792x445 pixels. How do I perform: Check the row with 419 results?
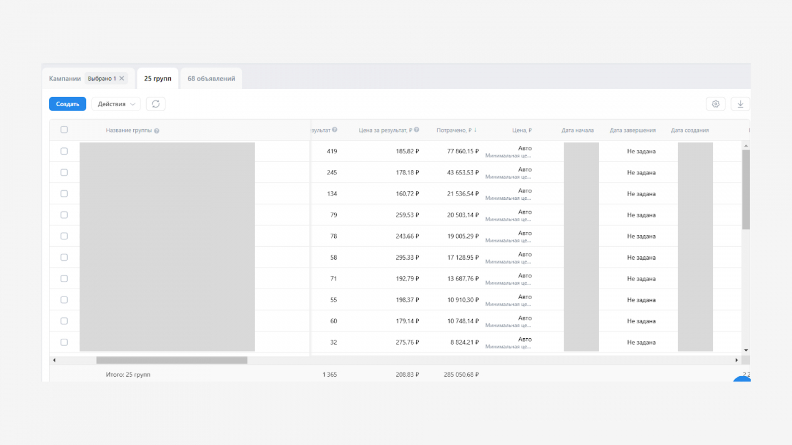click(x=64, y=151)
